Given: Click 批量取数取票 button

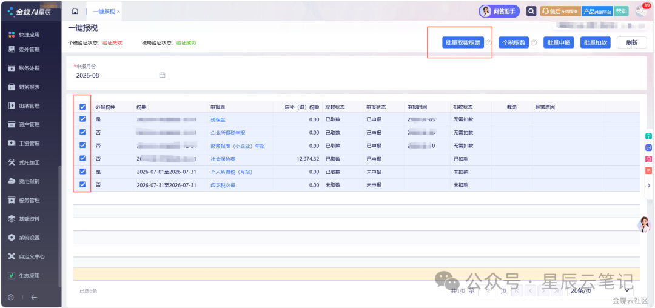Looking at the screenshot, I should click(x=462, y=42).
